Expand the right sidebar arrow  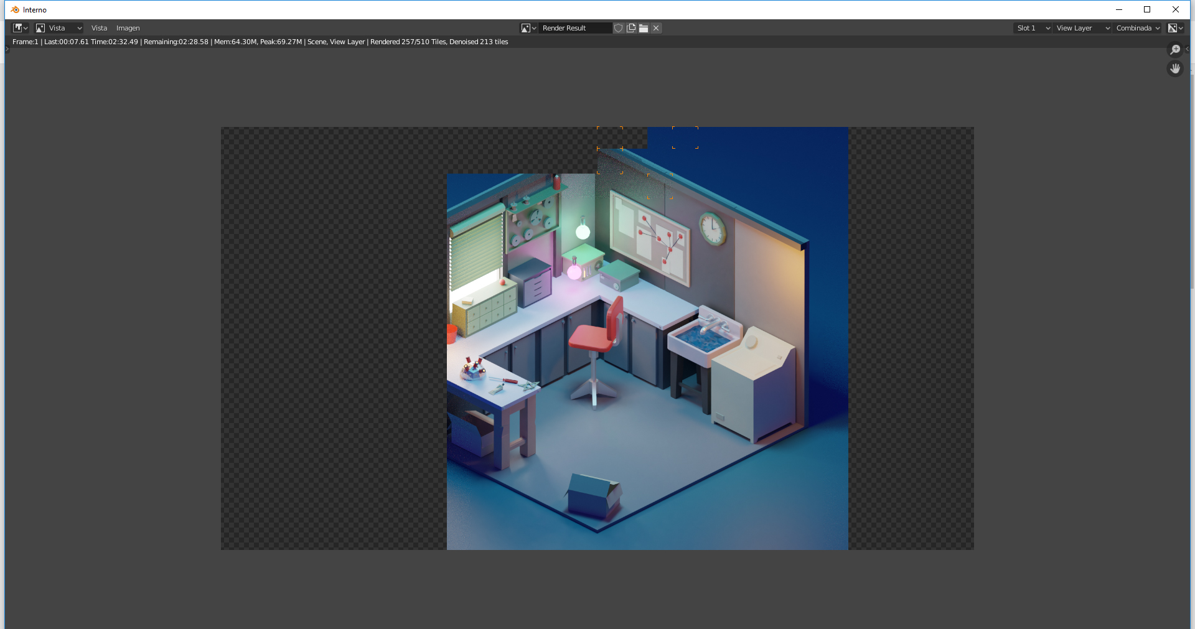1188,49
